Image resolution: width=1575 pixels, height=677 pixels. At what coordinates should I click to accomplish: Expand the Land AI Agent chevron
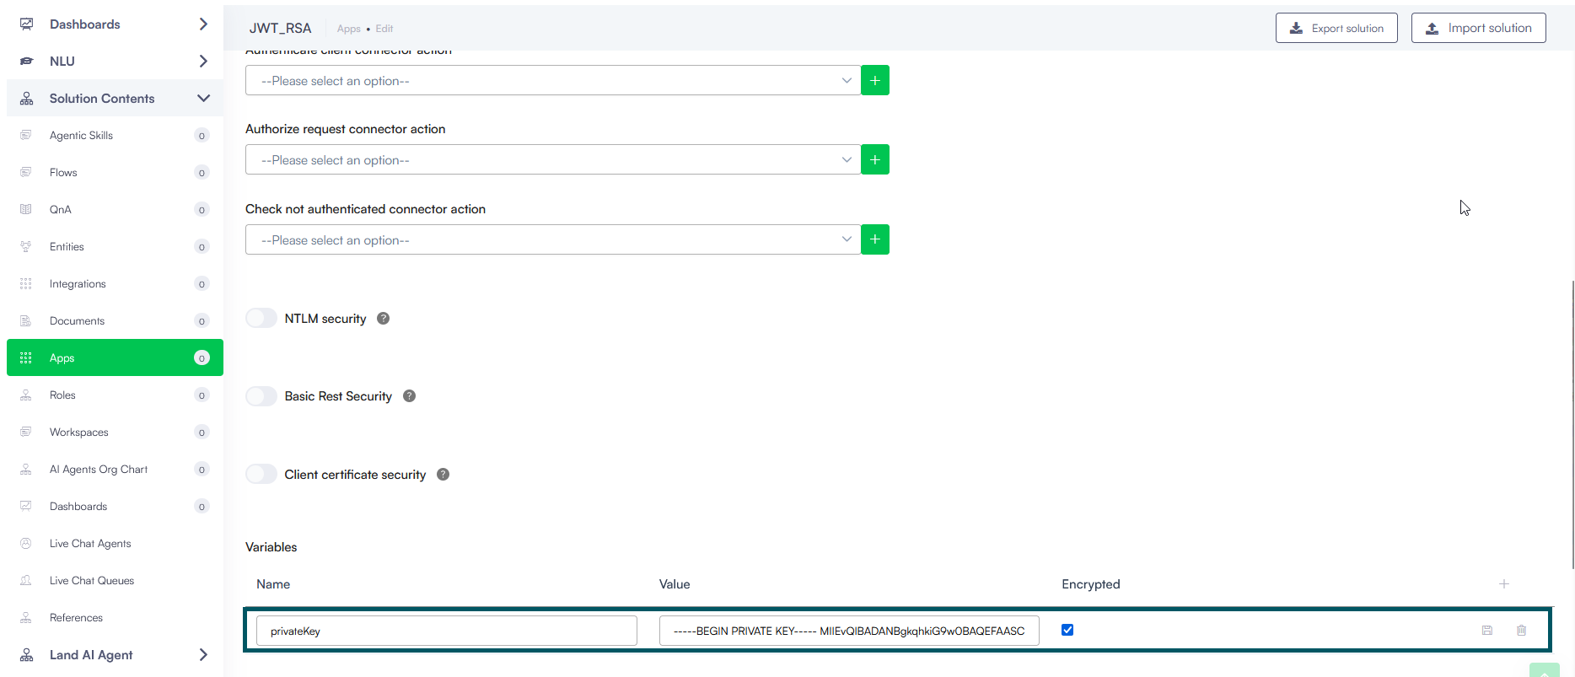click(x=203, y=654)
